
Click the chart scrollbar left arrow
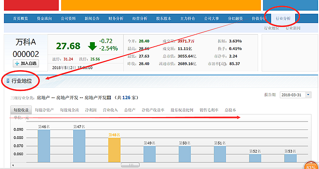tap(13, 165)
